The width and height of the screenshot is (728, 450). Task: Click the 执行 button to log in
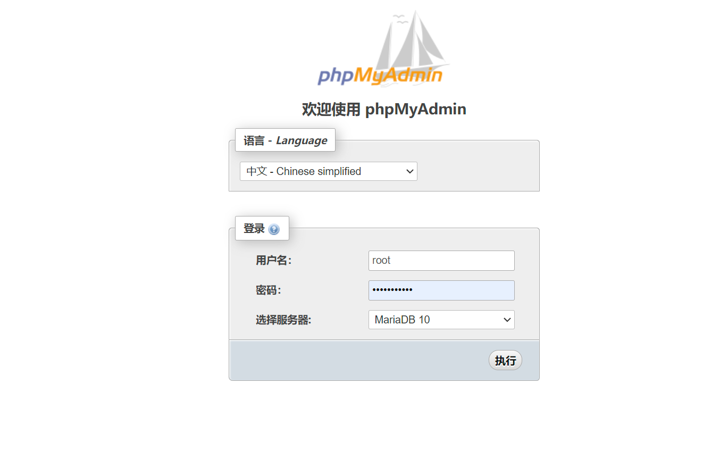(505, 360)
